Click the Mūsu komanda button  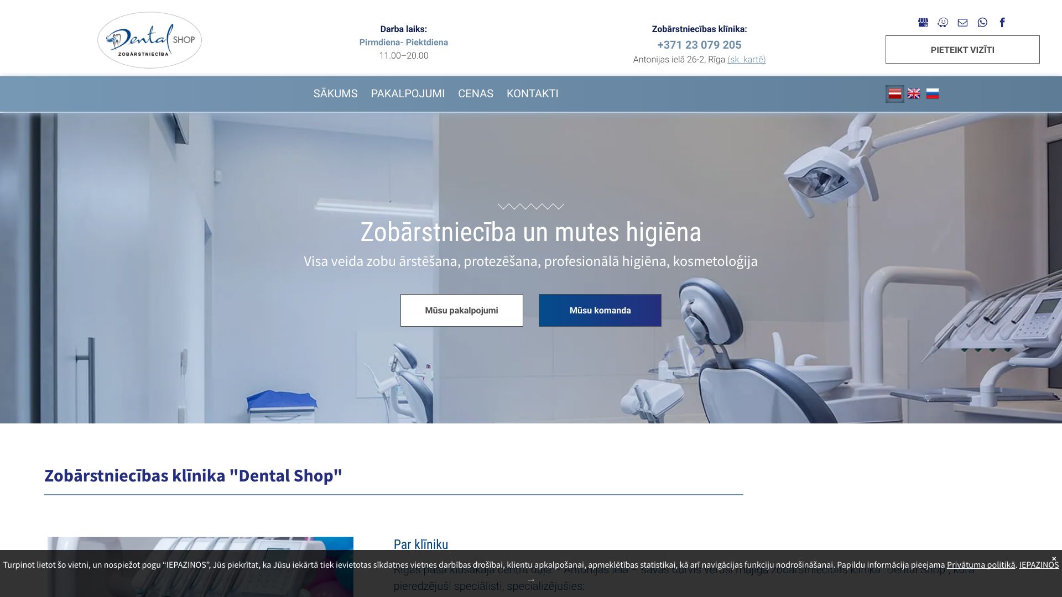(600, 310)
